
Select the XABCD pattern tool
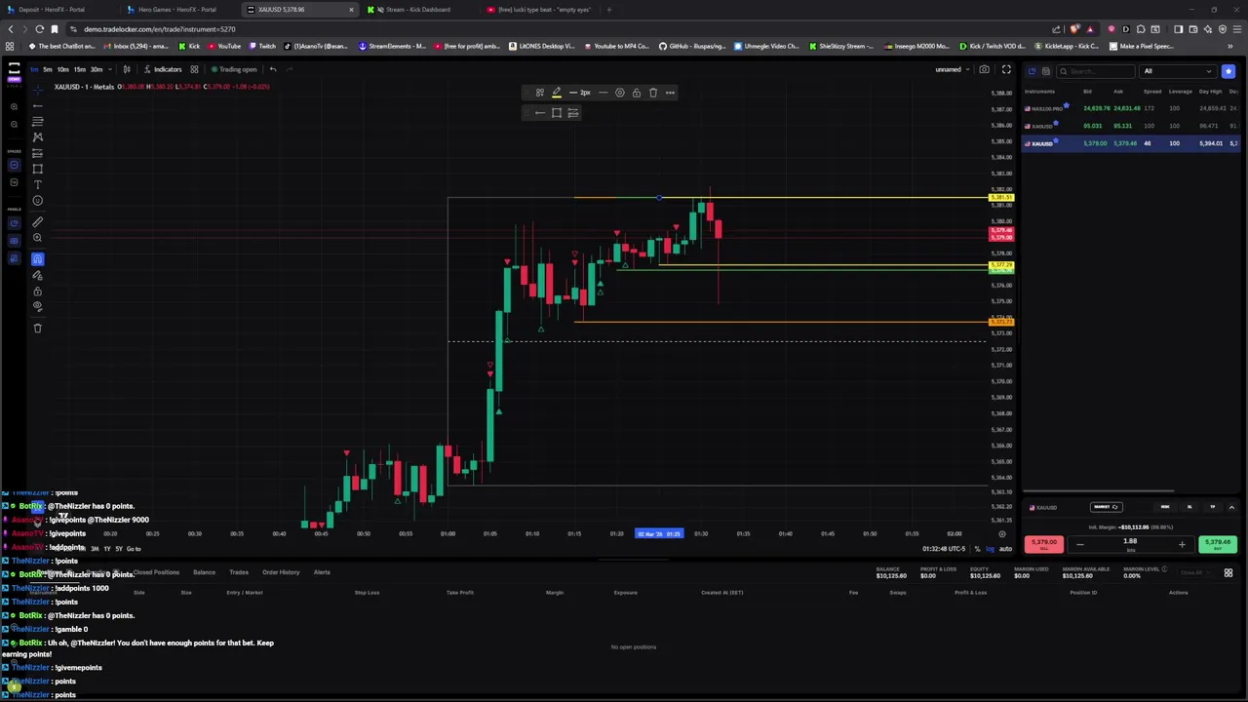(x=38, y=137)
